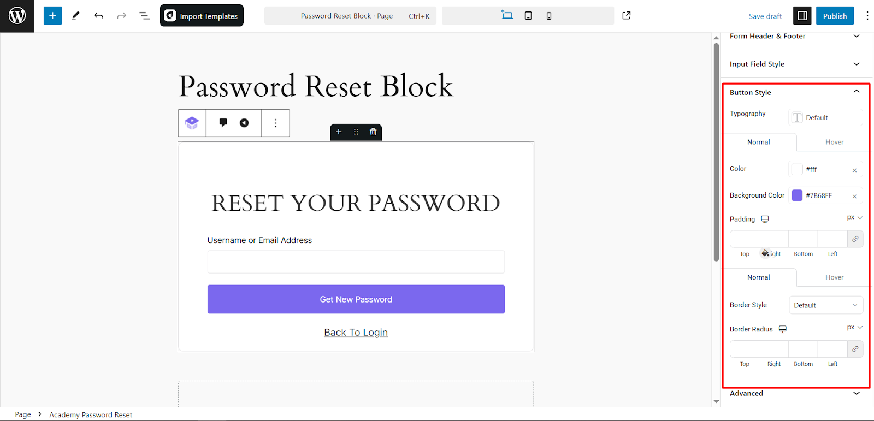Click the Get New Password button
Image resolution: width=874 pixels, height=421 pixels.
(356, 299)
